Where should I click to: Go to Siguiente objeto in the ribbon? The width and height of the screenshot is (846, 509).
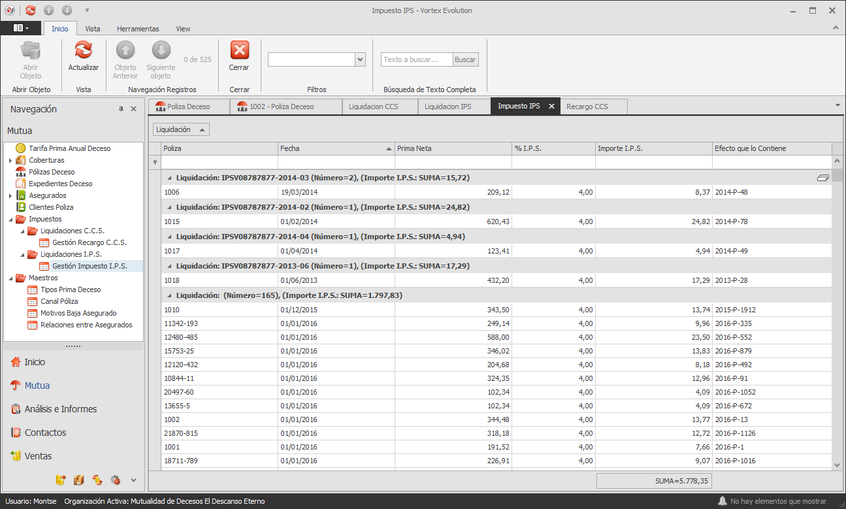pyautogui.click(x=161, y=60)
